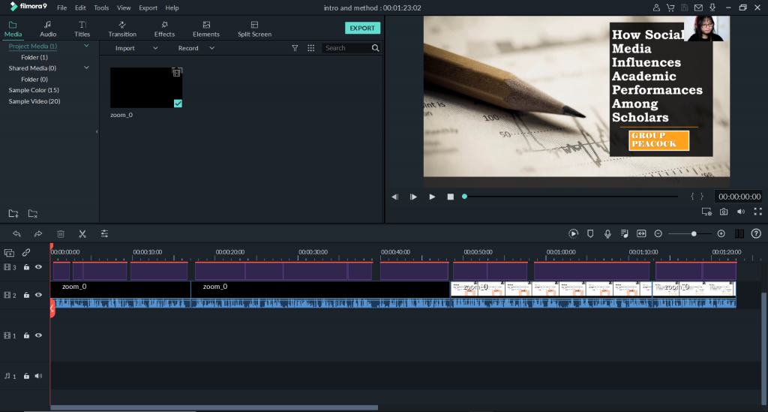Expand the Import dropdown
Screen dimensions: 768x412
136,48
